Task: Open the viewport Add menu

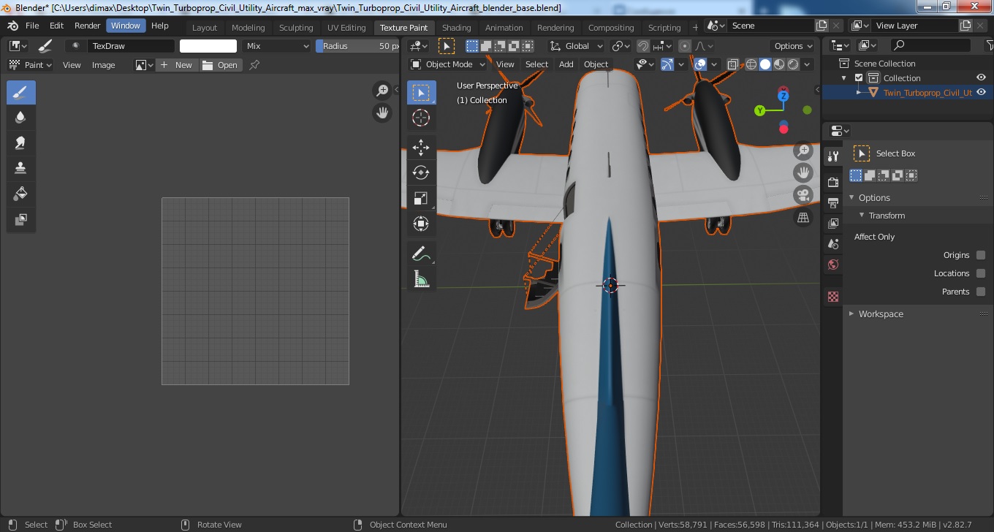Action: click(x=566, y=64)
